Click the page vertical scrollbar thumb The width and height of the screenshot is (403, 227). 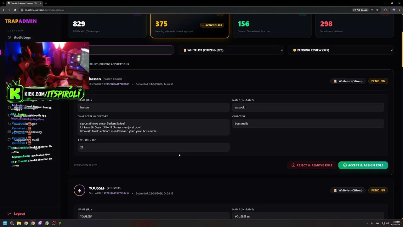tap(402, 49)
